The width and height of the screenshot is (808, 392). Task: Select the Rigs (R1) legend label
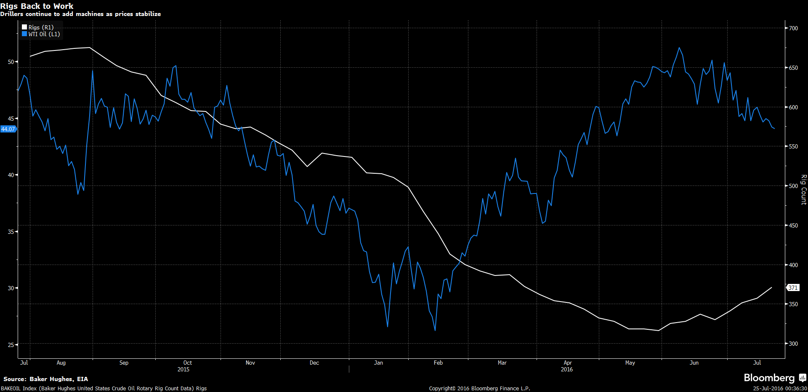(41, 27)
